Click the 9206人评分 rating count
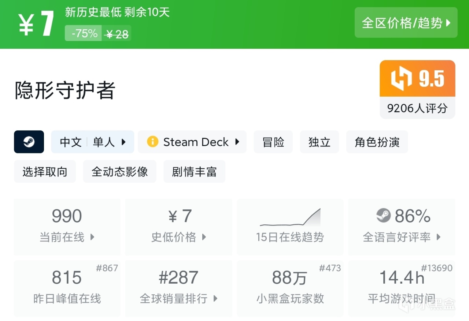Image resolution: width=469 pixels, height=321 pixels. coord(417,108)
